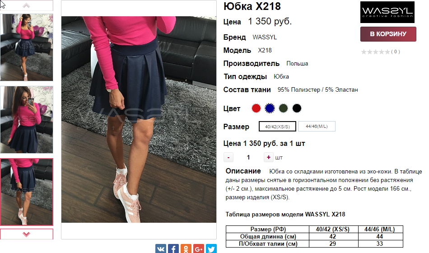This screenshot has width=429, height=253.
Task: Choose the black color swatch
Action: pos(297,108)
